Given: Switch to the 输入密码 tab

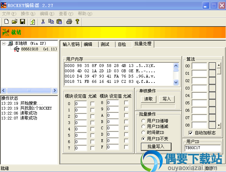Looking at the screenshot, I should click(x=71, y=44).
